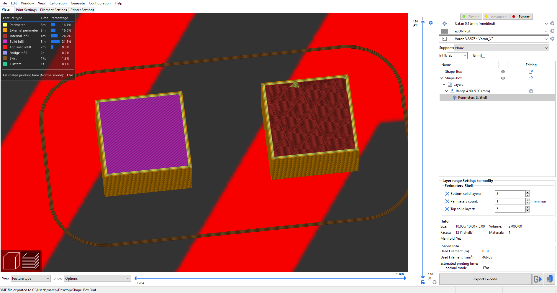This screenshot has height=293, width=557.
Task: Click the Perimeters count input field
Action: click(510, 201)
